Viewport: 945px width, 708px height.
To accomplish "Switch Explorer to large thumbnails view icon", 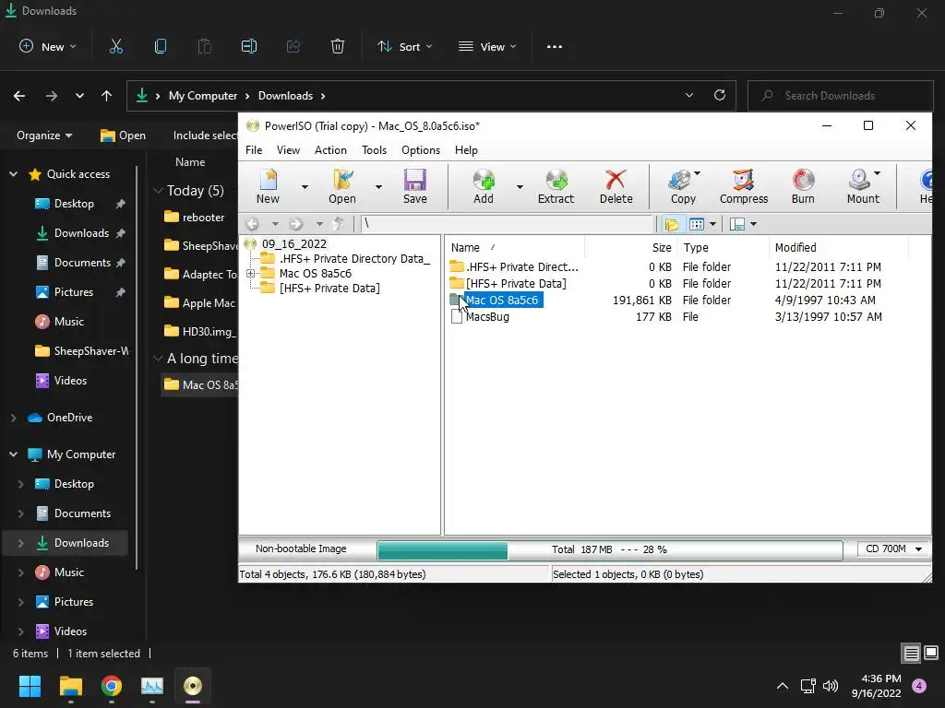I will coord(931,654).
